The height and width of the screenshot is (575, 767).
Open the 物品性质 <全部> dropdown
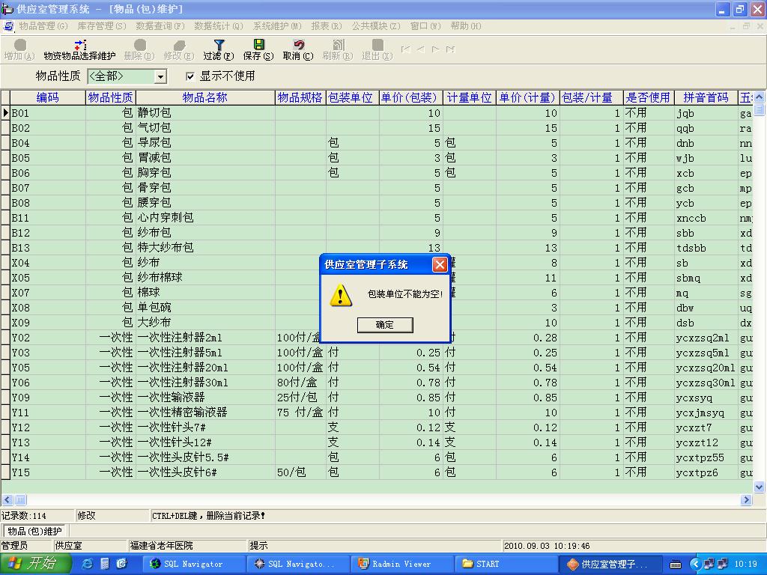[160, 77]
